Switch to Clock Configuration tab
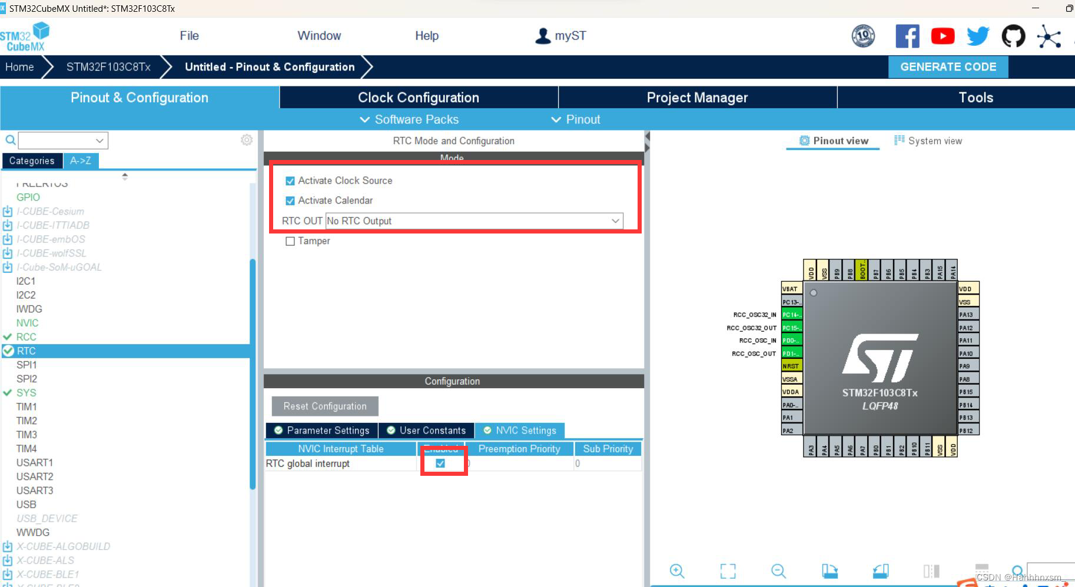1075x587 pixels. [419, 98]
